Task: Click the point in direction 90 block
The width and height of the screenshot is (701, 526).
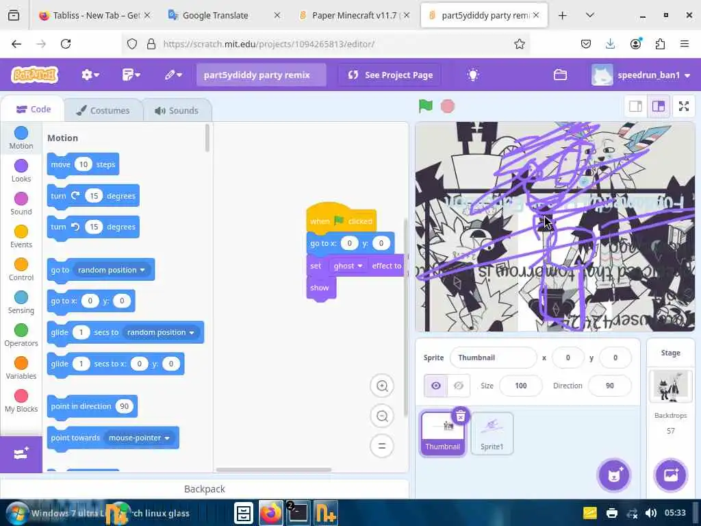Action: (x=81, y=406)
